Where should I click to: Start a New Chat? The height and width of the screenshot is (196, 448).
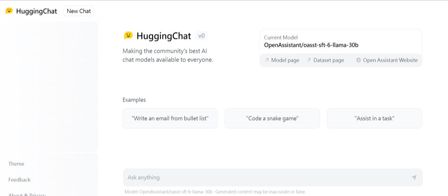point(78,11)
